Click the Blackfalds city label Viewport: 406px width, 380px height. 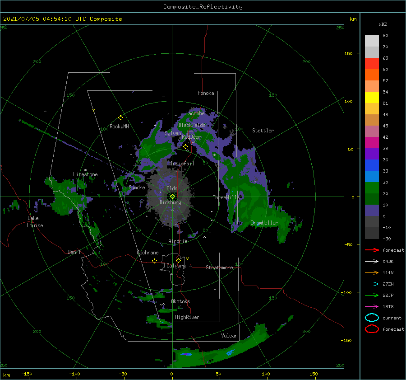(x=192, y=125)
